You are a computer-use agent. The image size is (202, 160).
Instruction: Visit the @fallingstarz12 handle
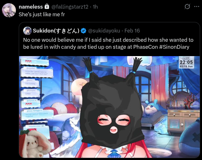[70, 7]
